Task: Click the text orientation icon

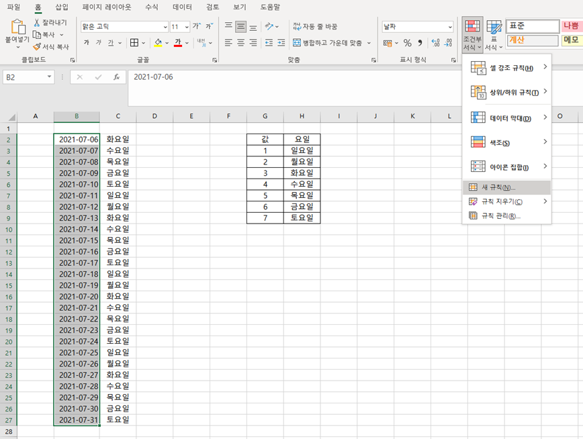Action: pyautogui.click(x=269, y=26)
